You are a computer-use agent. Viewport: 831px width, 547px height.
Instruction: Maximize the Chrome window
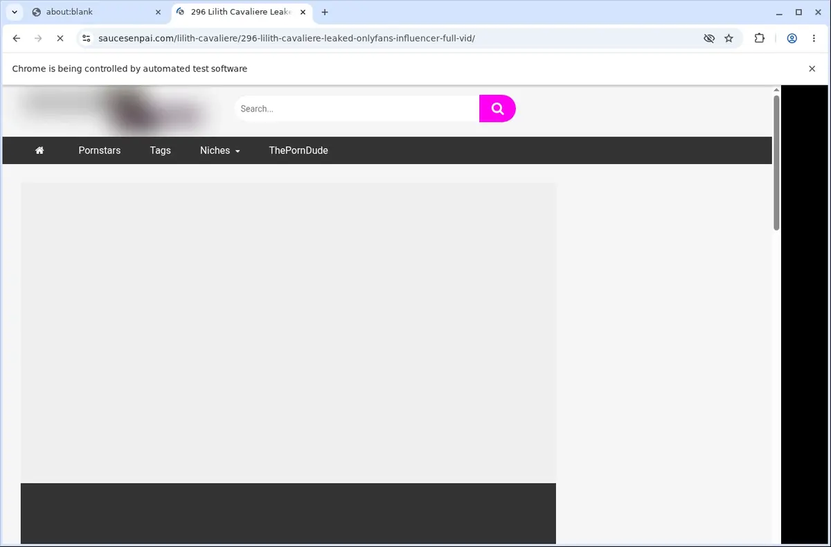798,12
